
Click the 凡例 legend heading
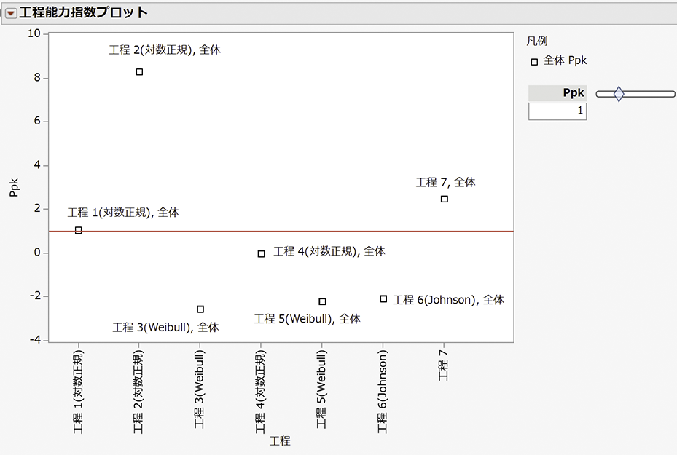[x=536, y=41]
